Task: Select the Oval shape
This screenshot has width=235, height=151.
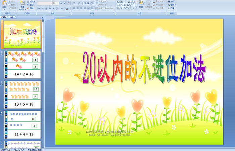Action: point(133,2)
